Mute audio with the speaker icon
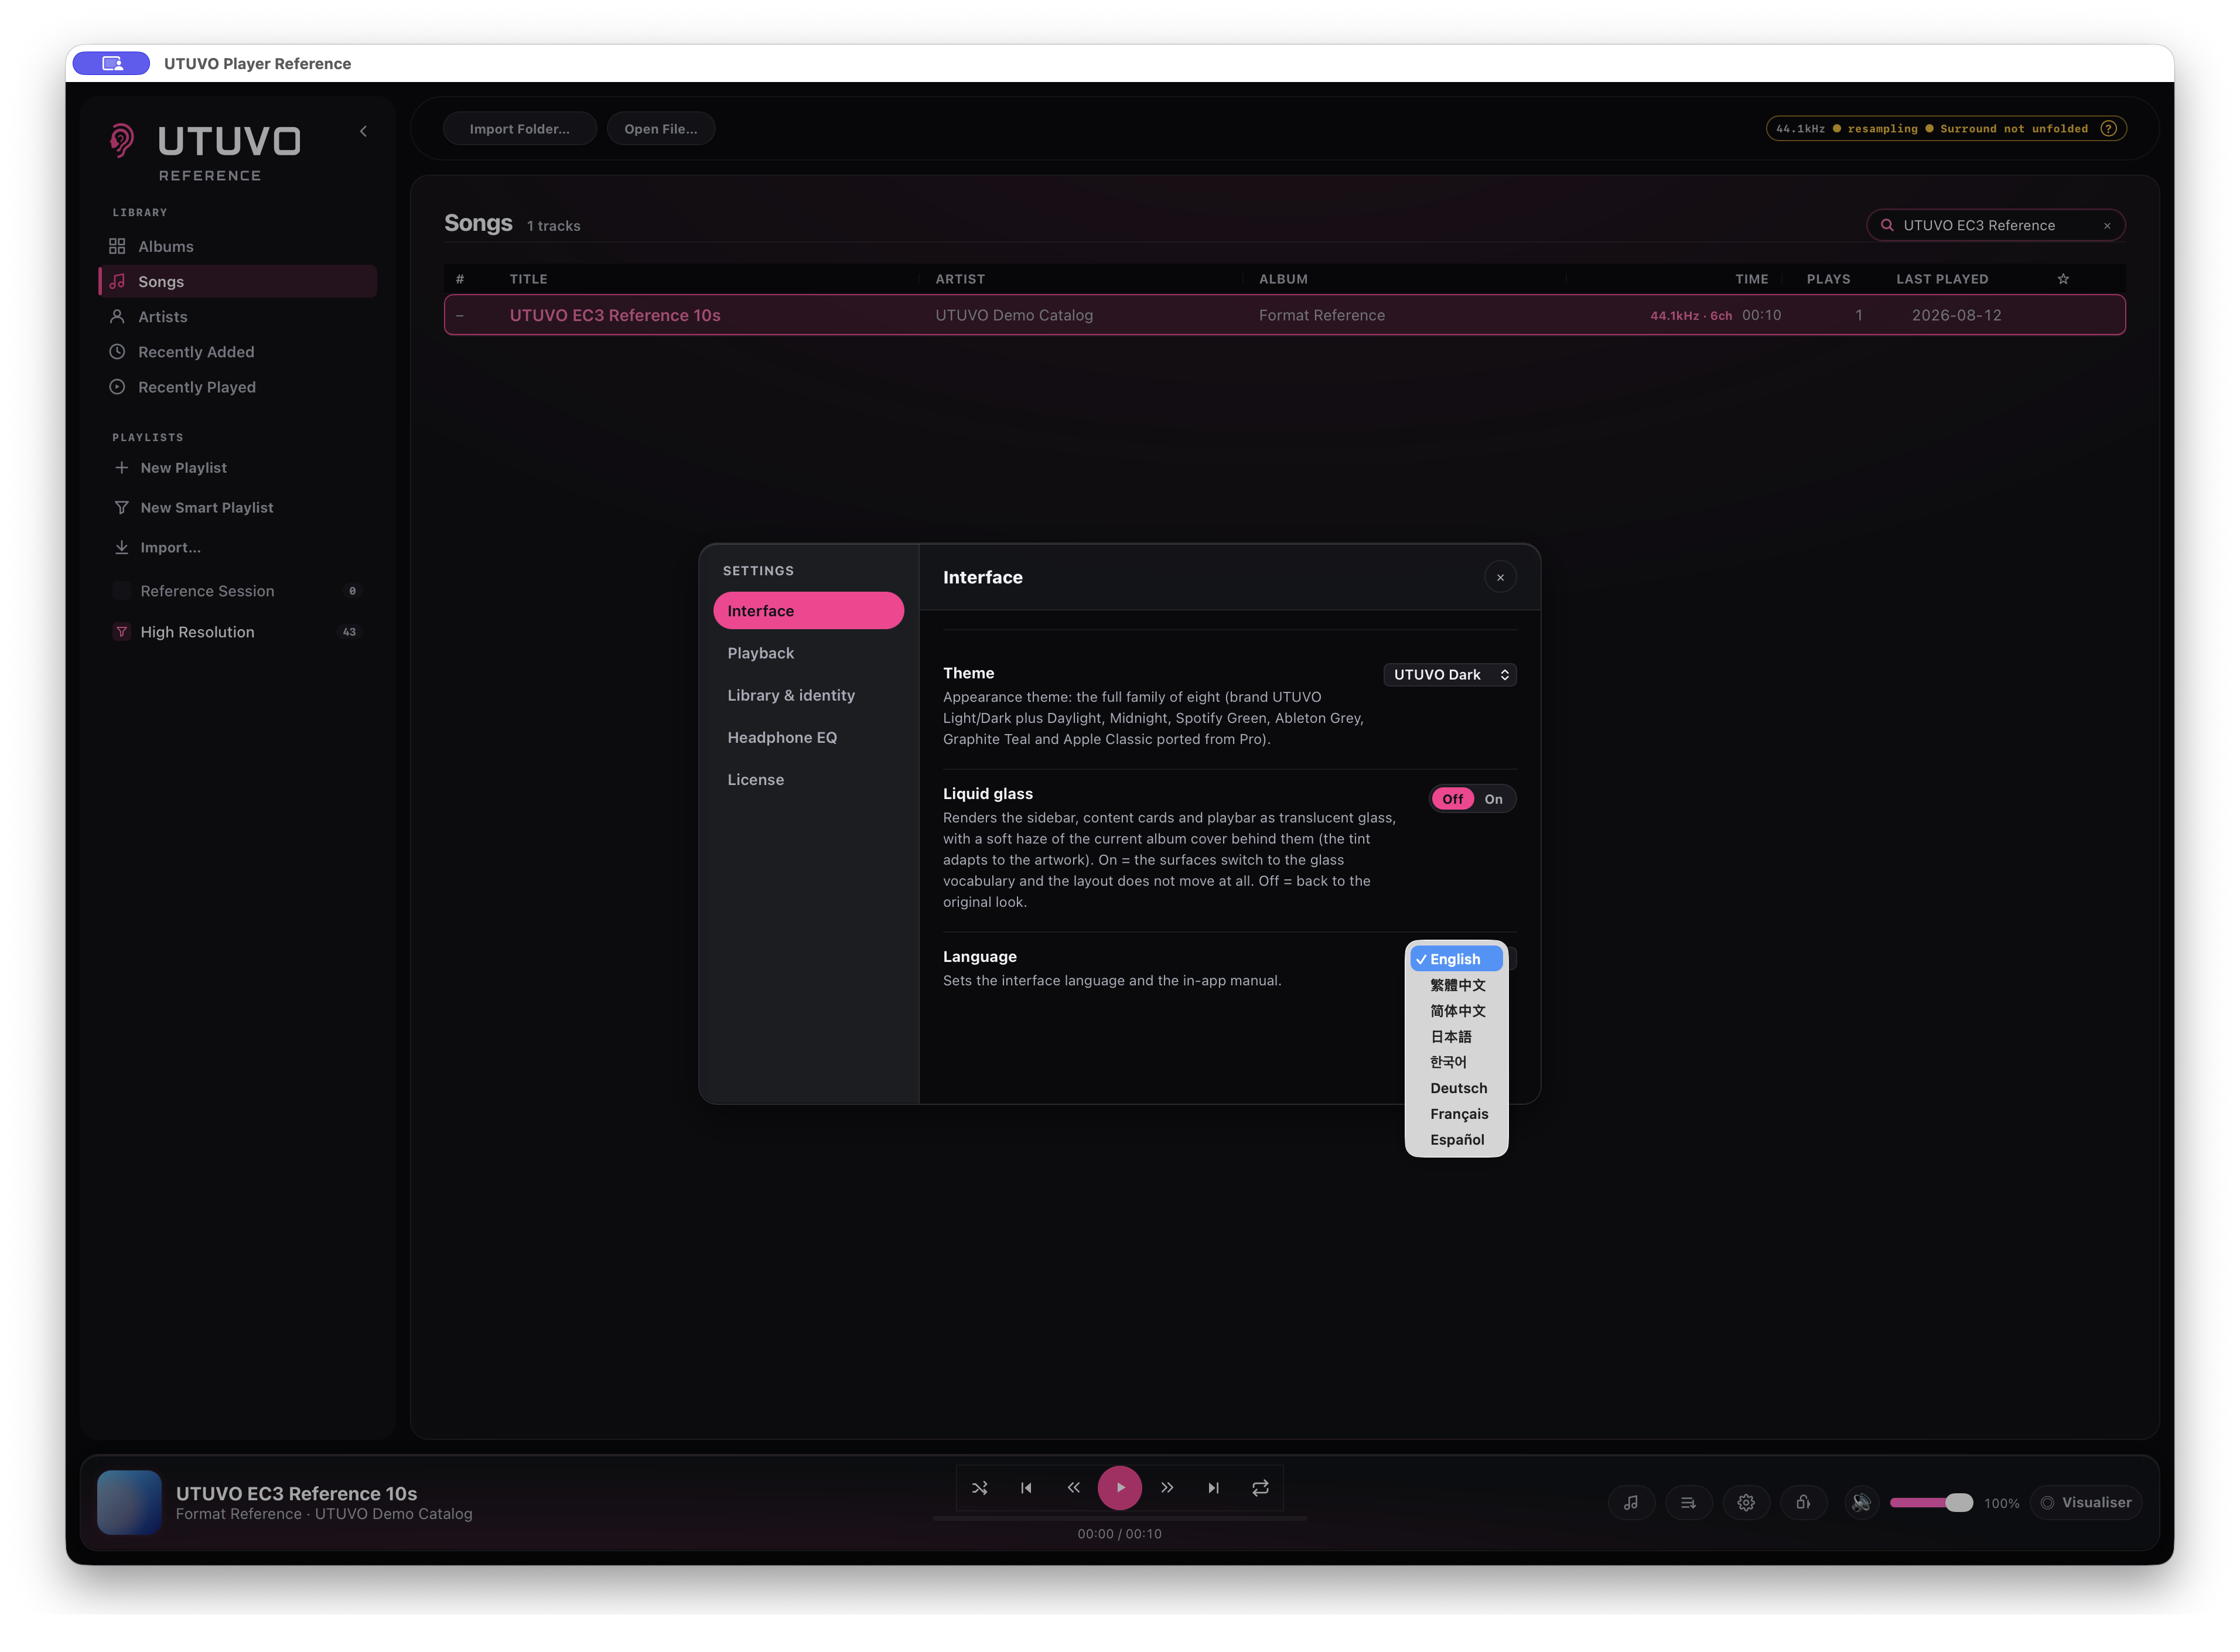The width and height of the screenshot is (2240, 1652). [x=1861, y=1503]
